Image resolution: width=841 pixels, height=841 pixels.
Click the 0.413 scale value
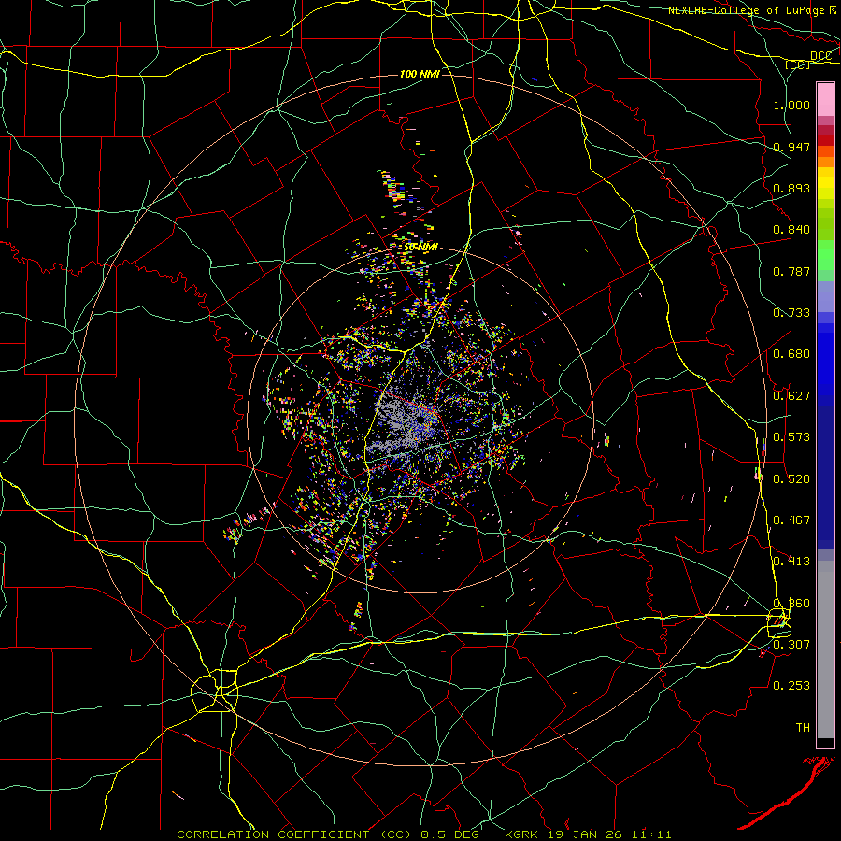point(791,562)
